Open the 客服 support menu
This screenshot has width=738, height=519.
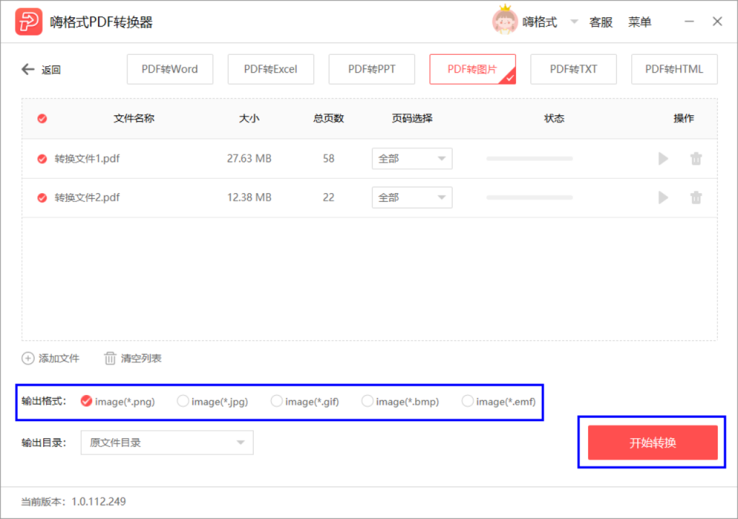click(x=601, y=22)
